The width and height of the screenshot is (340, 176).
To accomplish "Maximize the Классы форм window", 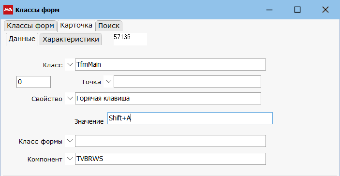I will tap(297, 10).
